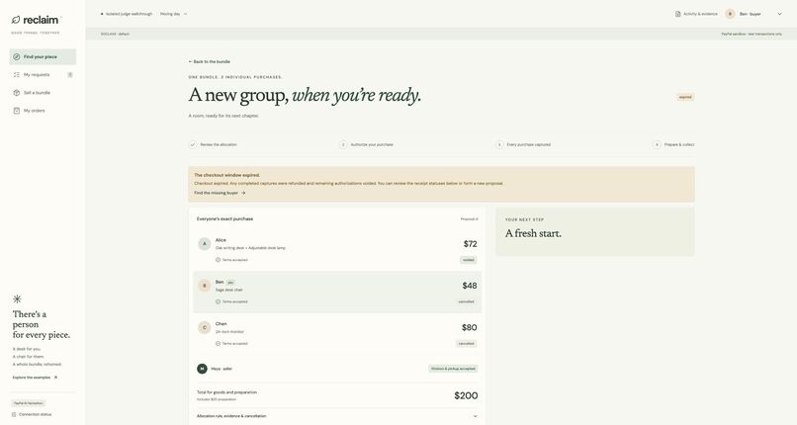Follow the Find the missing buyer link
The height and width of the screenshot is (425, 797).
coord(220,193)
